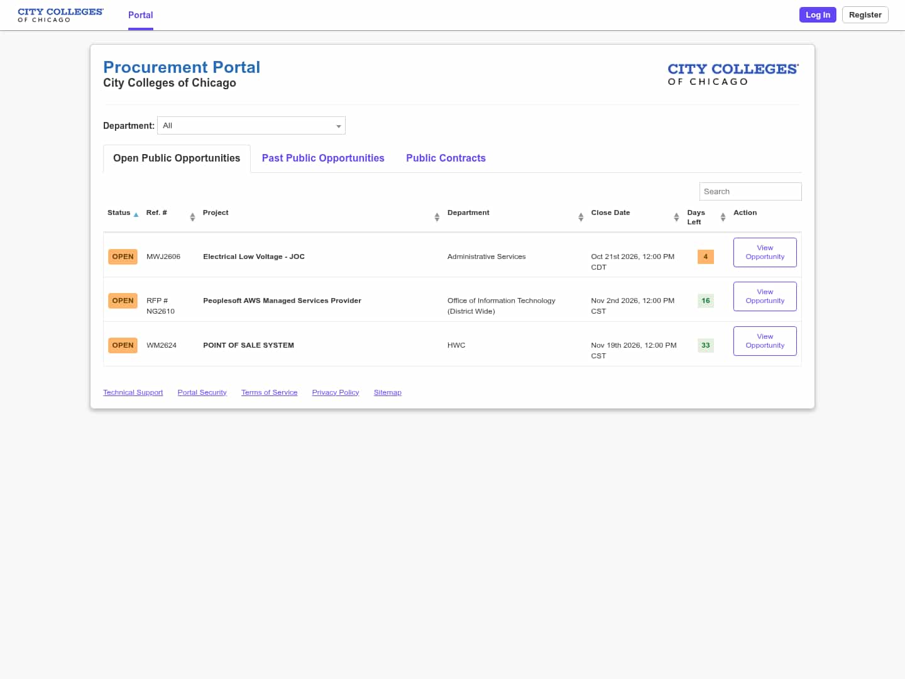Click the large City Colleges logo in portal card
The width and height of the screenshot is (905, 679).
(733, 74)
